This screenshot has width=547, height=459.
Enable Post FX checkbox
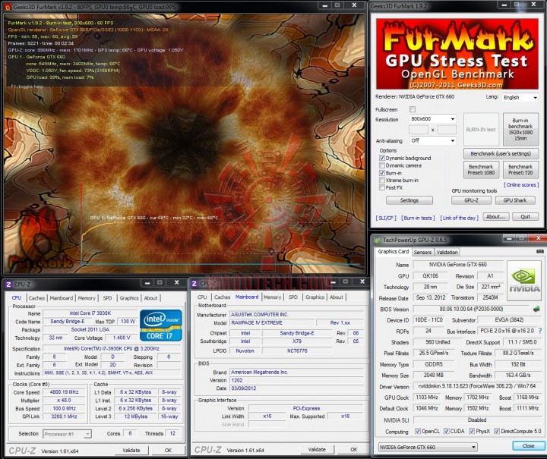pos(382,187)
